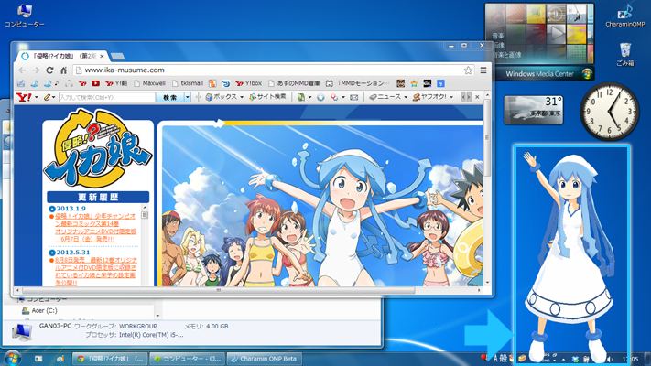Click the Windows Media Center gadget
Image resolution: width=651 pixels, height=366 pixels.
click(x=539, y=41)
